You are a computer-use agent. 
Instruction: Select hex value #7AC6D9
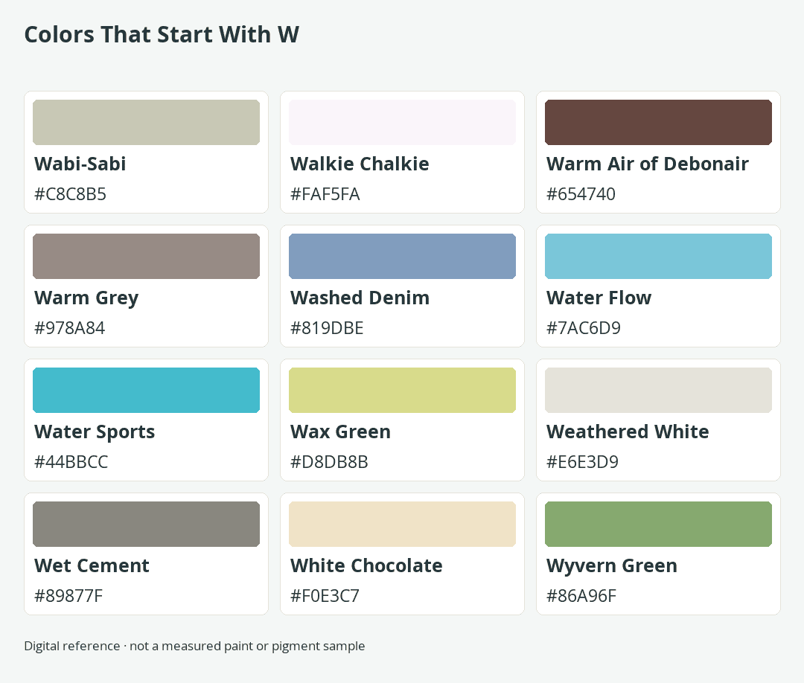pyautogui.click(x=584, y=328)
